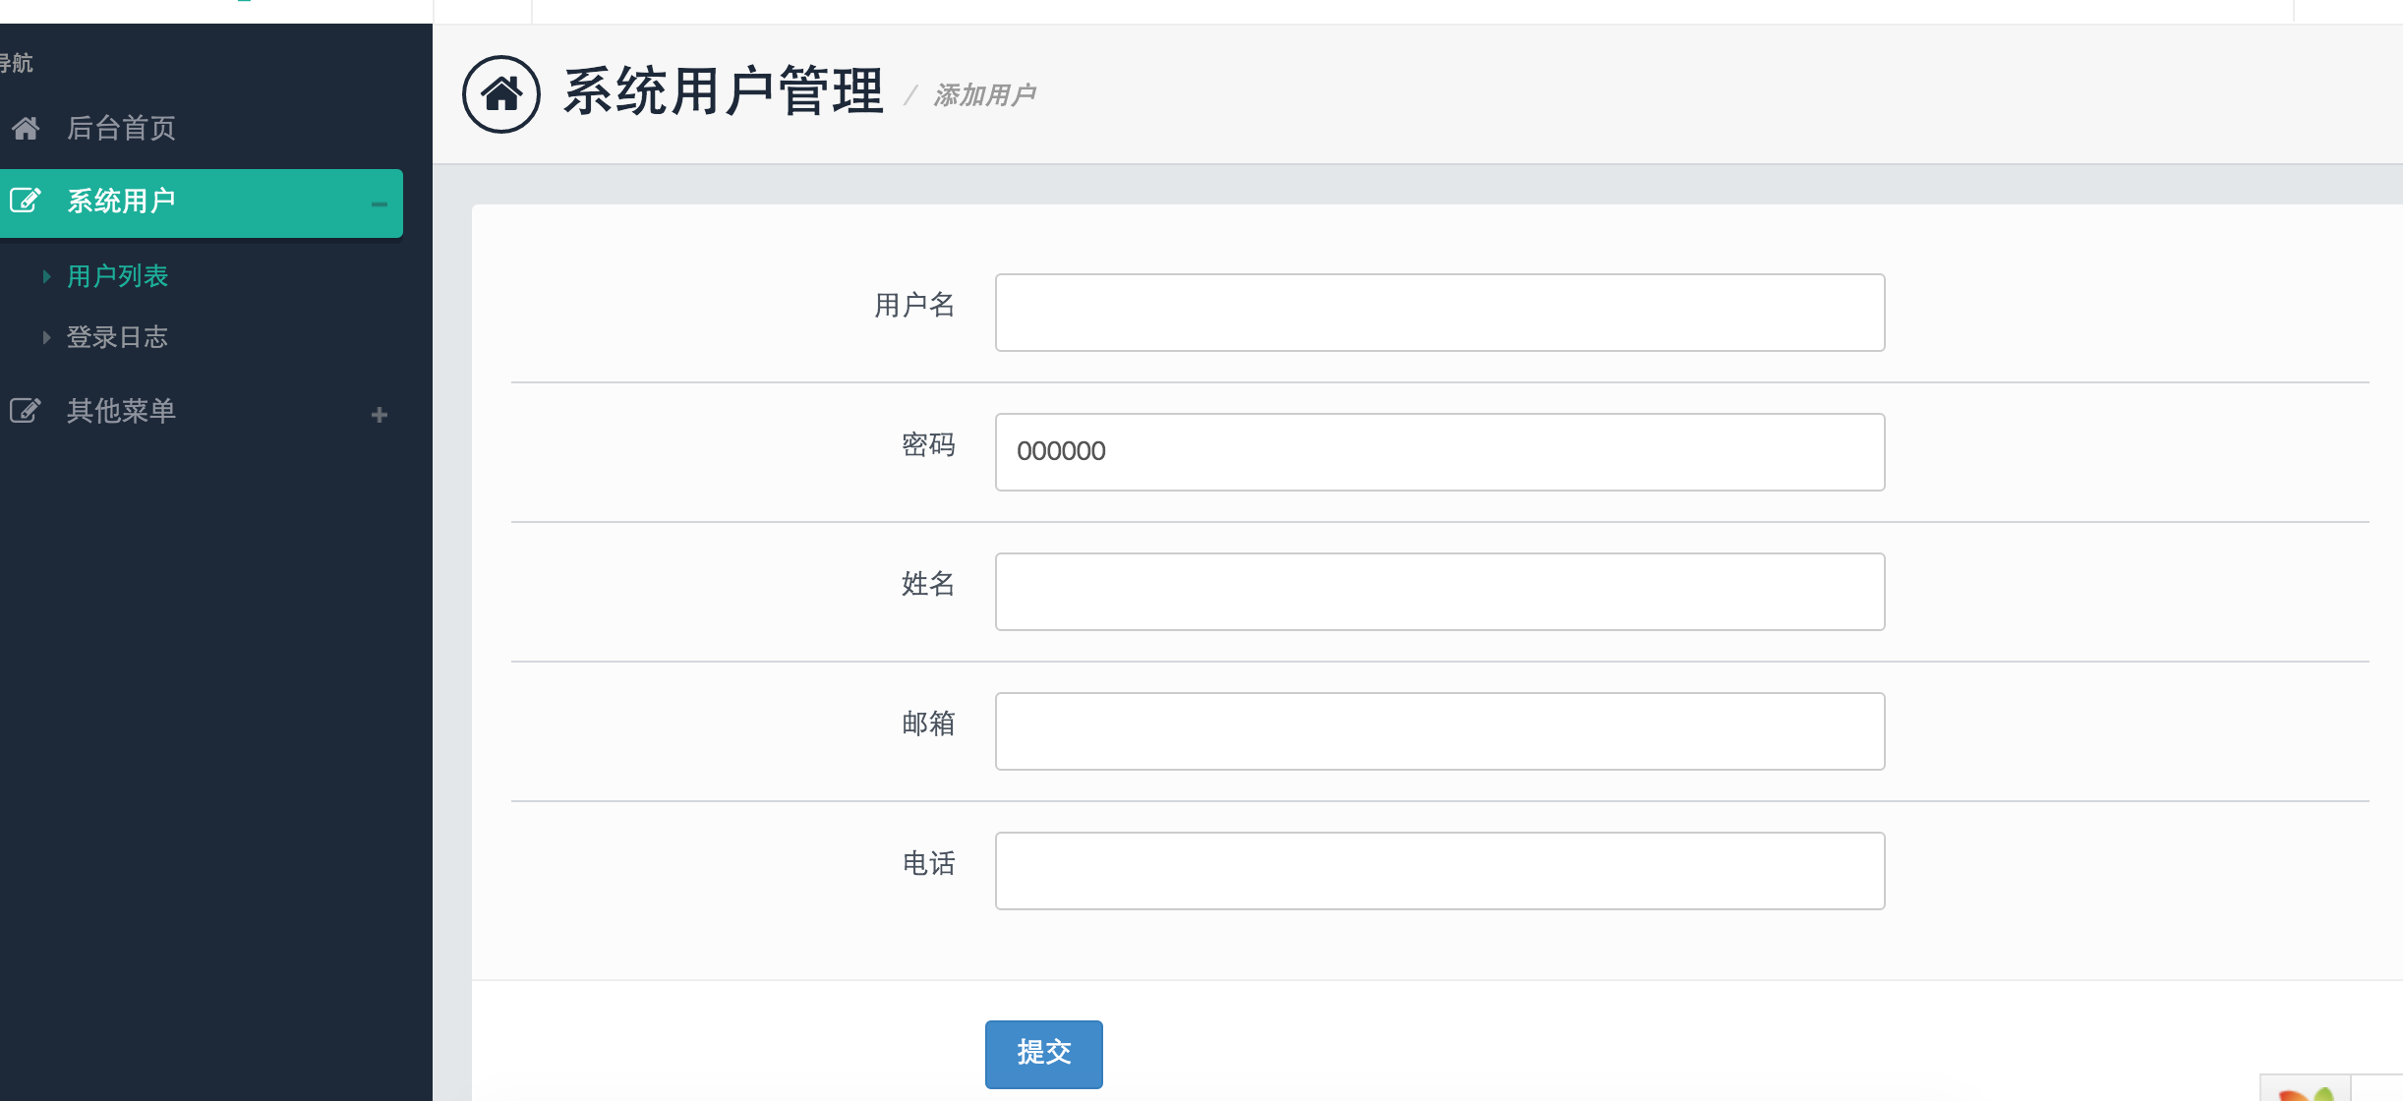Screen dimensions: 2403x1101
Task: Focus the 用户名 input field
Action: pyautogui.click(x=1439, y=313)
